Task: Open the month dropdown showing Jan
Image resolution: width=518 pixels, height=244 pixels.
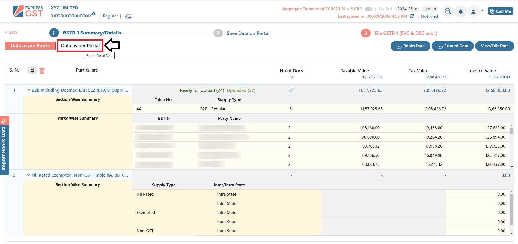Action: (x=430, y=9)
